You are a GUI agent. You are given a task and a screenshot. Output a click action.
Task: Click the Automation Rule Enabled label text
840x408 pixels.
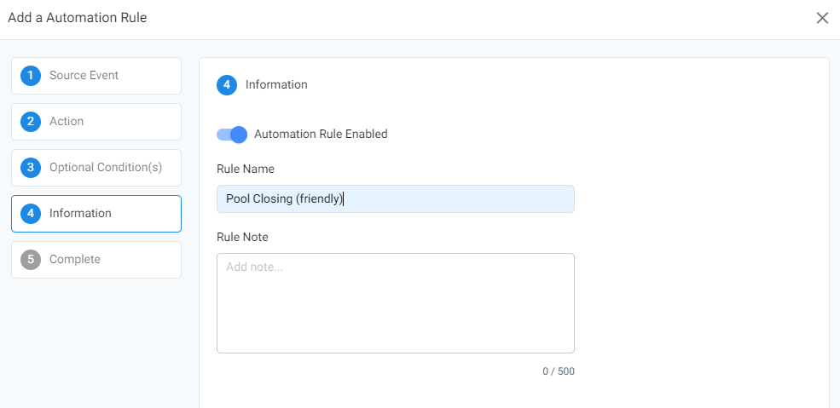(x=321, y=135)
